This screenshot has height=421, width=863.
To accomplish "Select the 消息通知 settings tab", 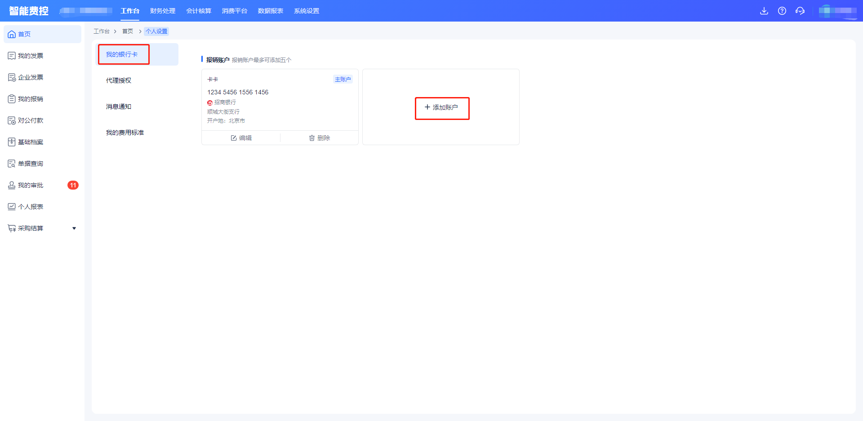I will [x=119, y=106].
